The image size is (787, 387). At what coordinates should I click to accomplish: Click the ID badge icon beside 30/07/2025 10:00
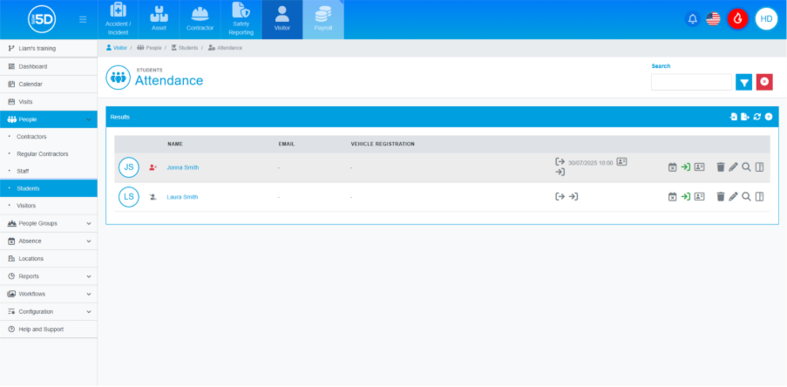coord(621,161)
